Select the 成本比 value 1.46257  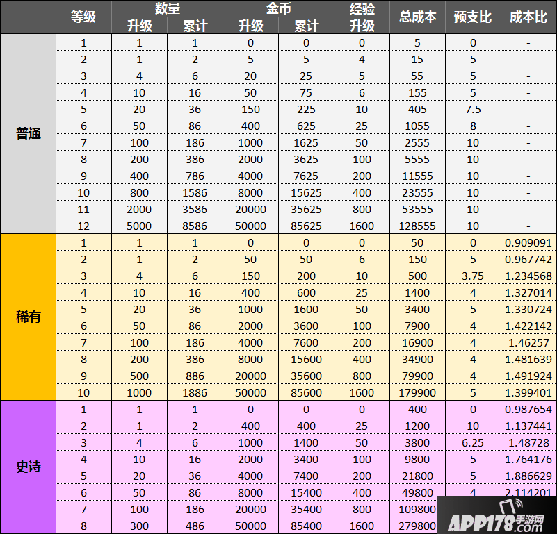click(x=528, y=342)
